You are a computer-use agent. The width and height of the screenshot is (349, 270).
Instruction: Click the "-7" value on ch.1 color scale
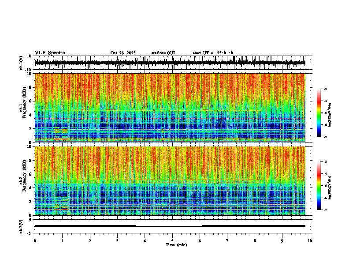tap(325, 137)
